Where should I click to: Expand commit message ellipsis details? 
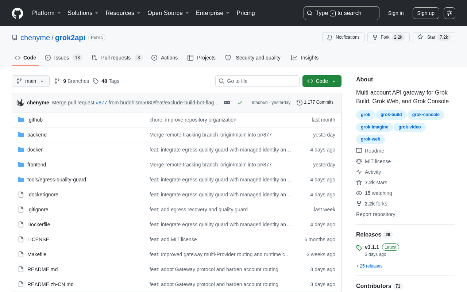(227, 103)
